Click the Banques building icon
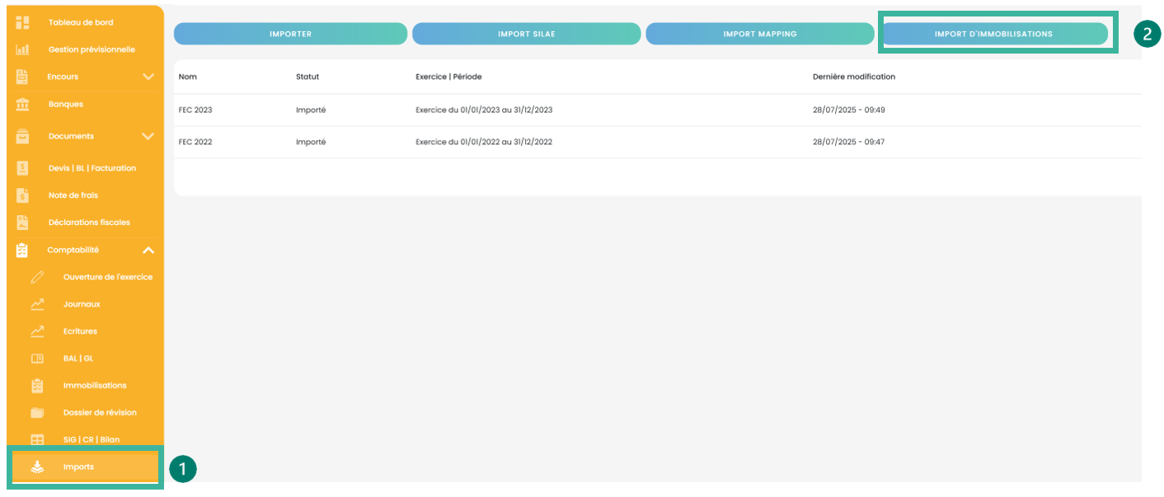 pos(22,104)
